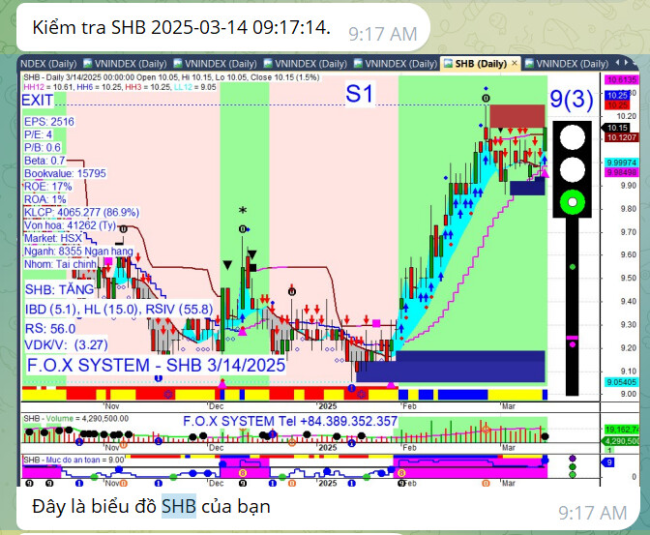The height and width of the screenshot is (535, 650).
Task: Click the green light of the traffic signal
Action: [572, 202]
